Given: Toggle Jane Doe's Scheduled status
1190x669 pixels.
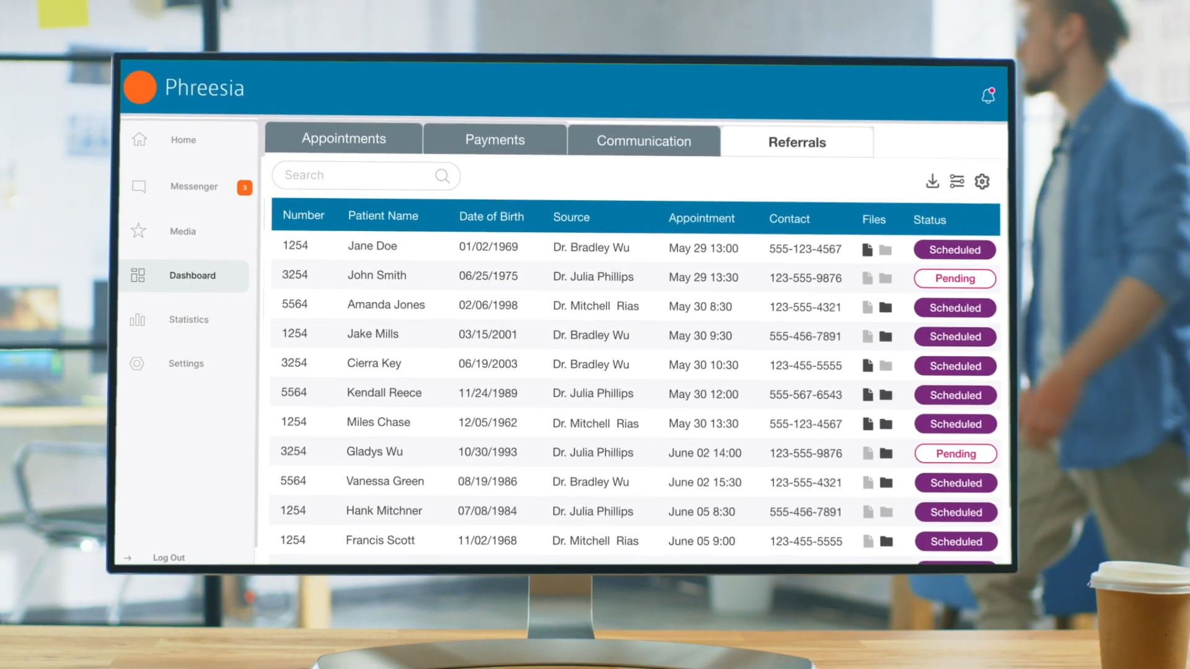Looking at the screenshot, I should coord(954,250).
